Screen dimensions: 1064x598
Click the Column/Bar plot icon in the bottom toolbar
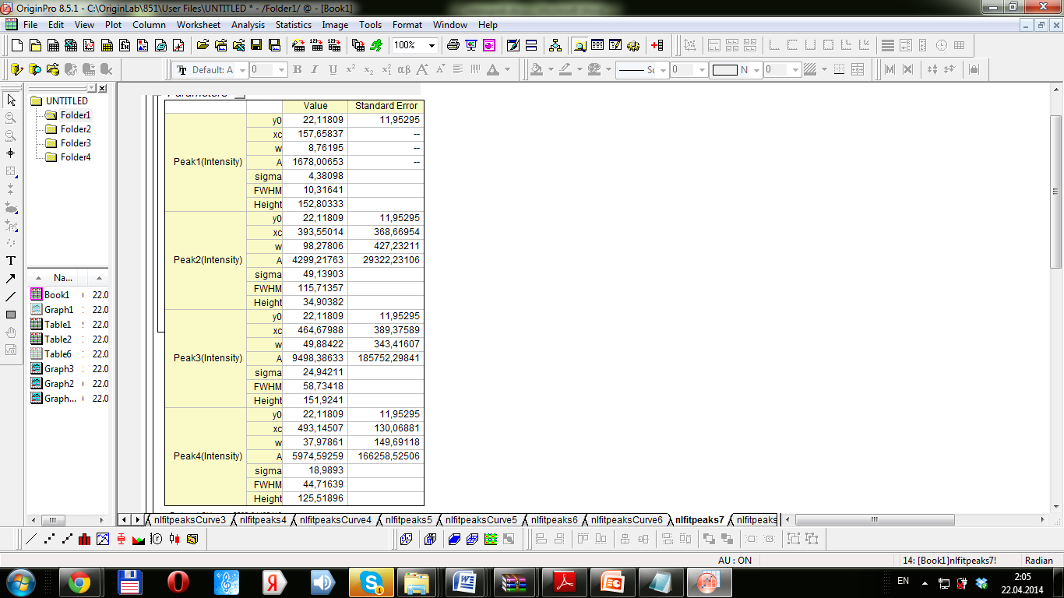pos(86,538)
